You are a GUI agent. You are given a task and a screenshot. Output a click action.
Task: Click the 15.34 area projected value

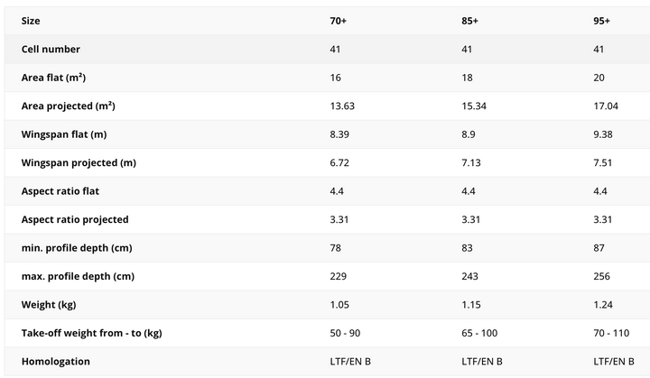474,106
